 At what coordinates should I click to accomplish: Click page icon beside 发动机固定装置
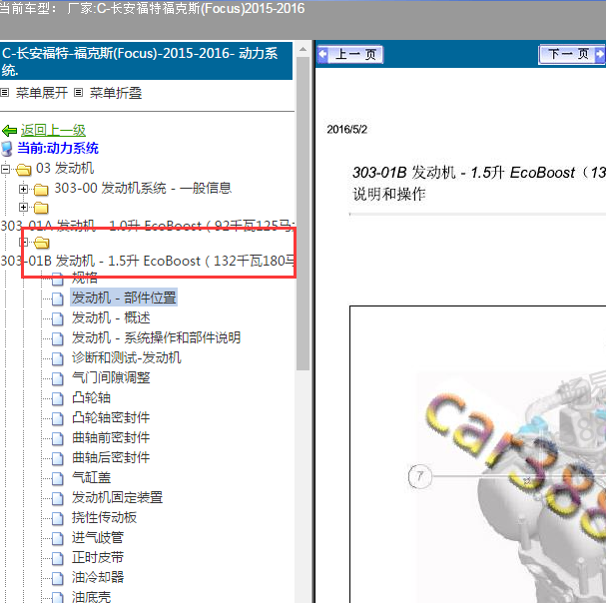point(58,498)
